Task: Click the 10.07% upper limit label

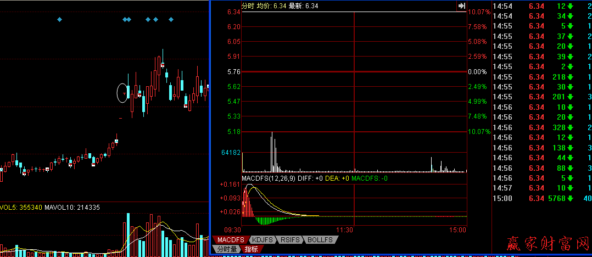Action: tap(478, 12)
